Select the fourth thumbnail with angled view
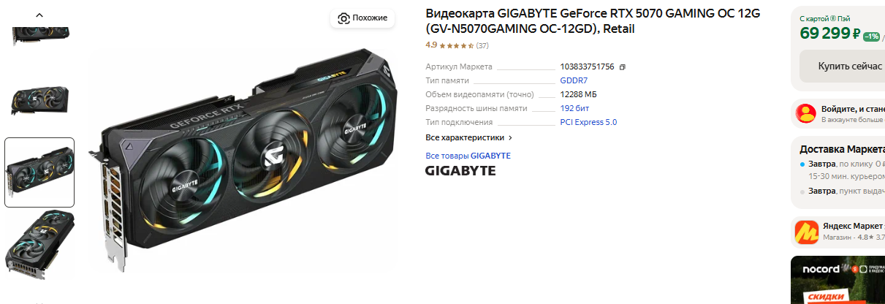 (x=39, y=244)
